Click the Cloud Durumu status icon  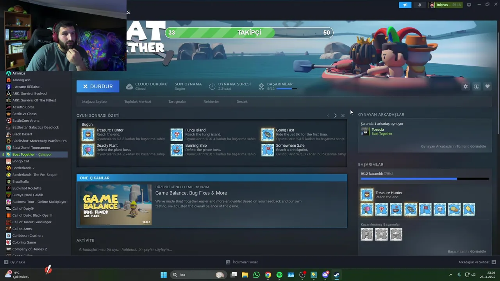point(129,86)
